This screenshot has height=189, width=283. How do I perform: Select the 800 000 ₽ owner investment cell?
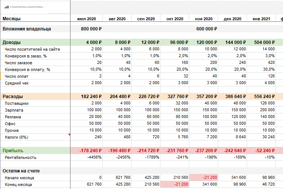tap(87, 29)
